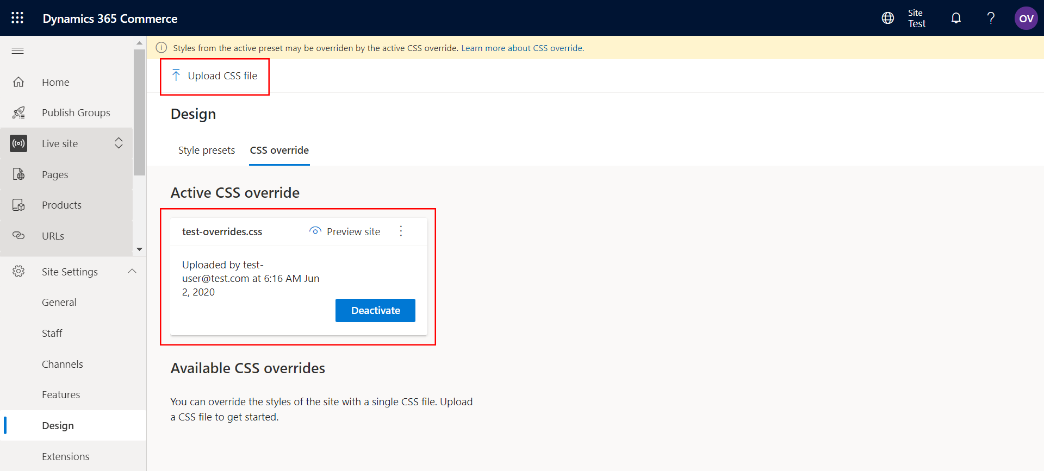Image resolution: width=1044 pixels, height=471 pixels.
Task: Go to Extensions in Site Settings
Action: pyautogui.click(x=65, y=456)
